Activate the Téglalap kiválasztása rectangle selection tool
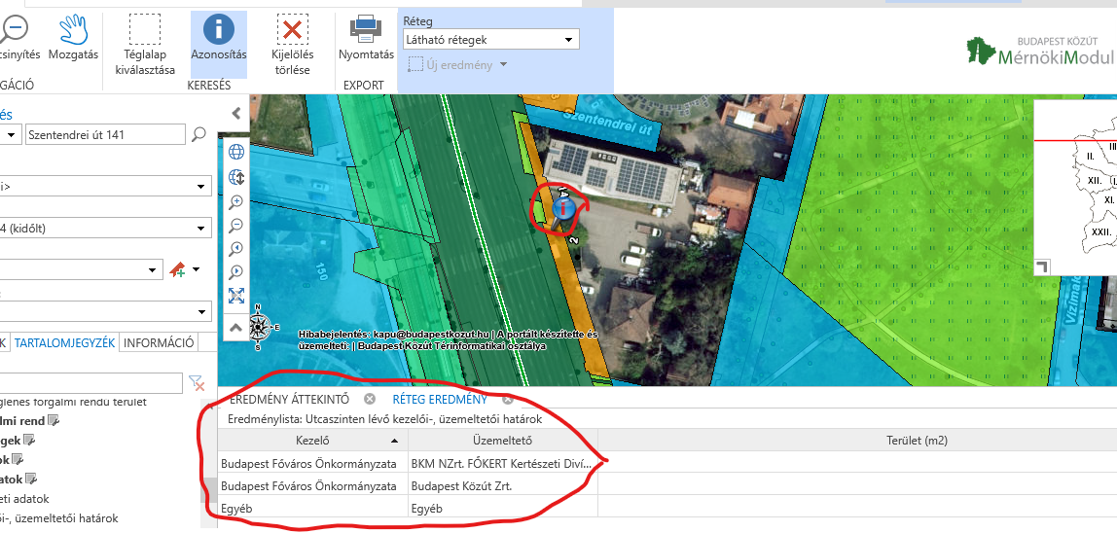The height and width of the screenshot is (533, 1117). [x=145, y=40]
